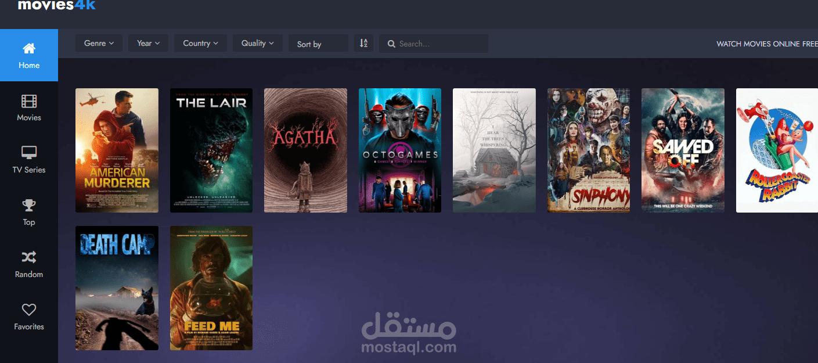This screenshot has width=818, height=363.
Task: Open Favorites heart icon
Action: coord(29,310)
